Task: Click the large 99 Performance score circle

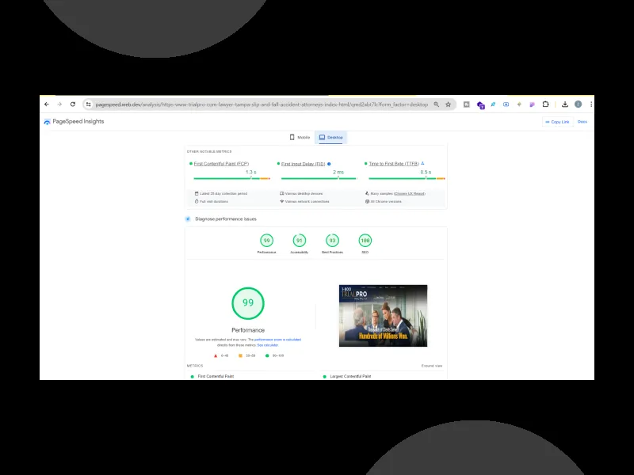Action: (248, 303)
